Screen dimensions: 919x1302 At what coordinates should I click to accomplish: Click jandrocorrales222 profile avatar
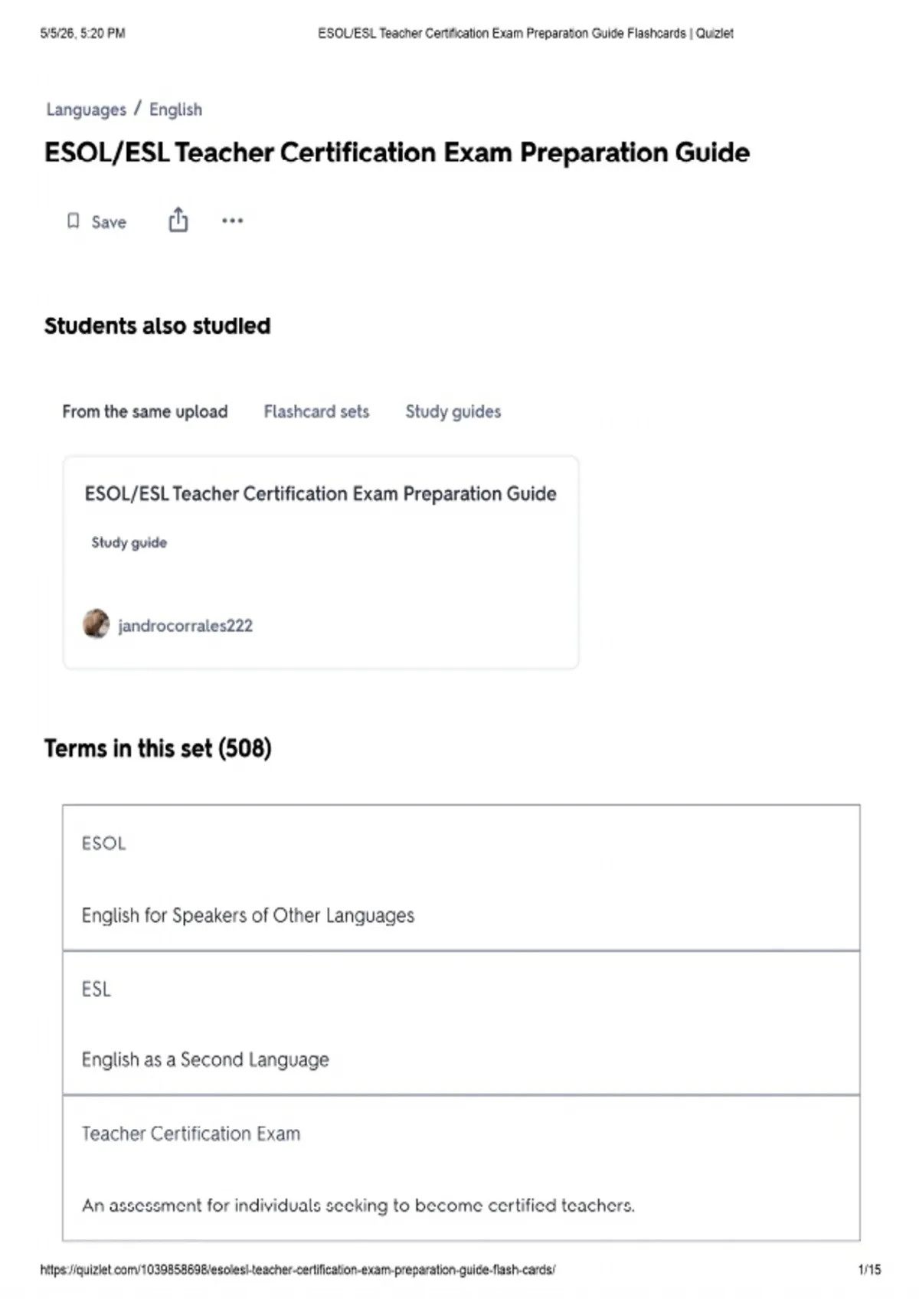(96, 624)
